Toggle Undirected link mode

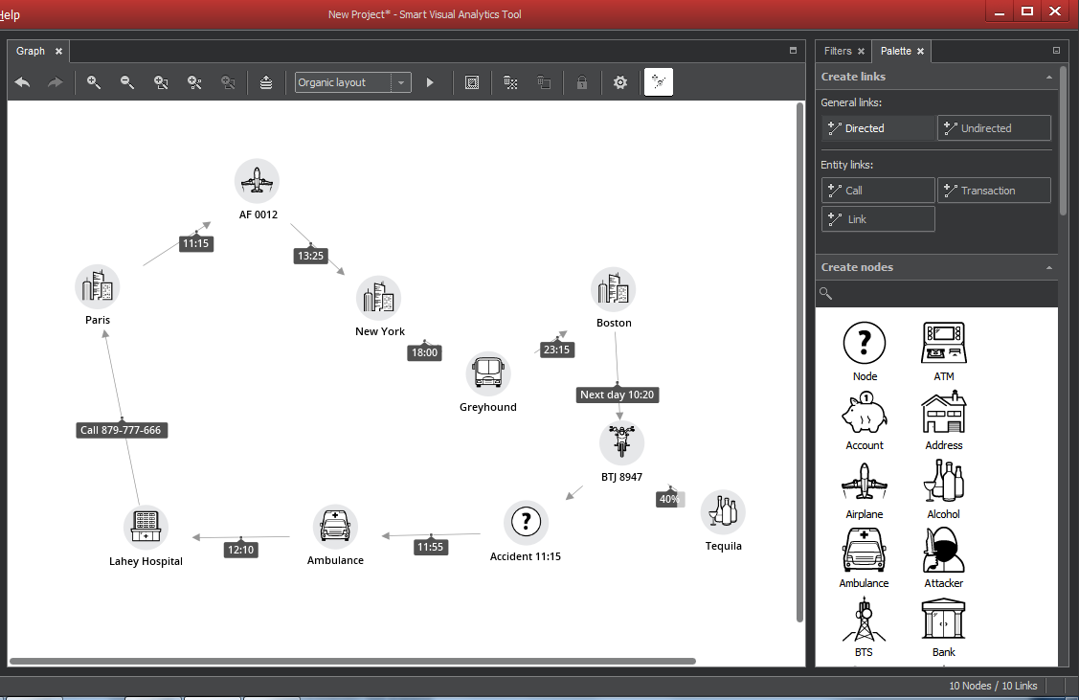pos(994,128)
